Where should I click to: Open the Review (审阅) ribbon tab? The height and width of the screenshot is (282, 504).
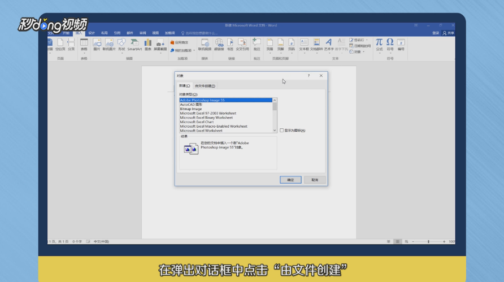(143, 33)
